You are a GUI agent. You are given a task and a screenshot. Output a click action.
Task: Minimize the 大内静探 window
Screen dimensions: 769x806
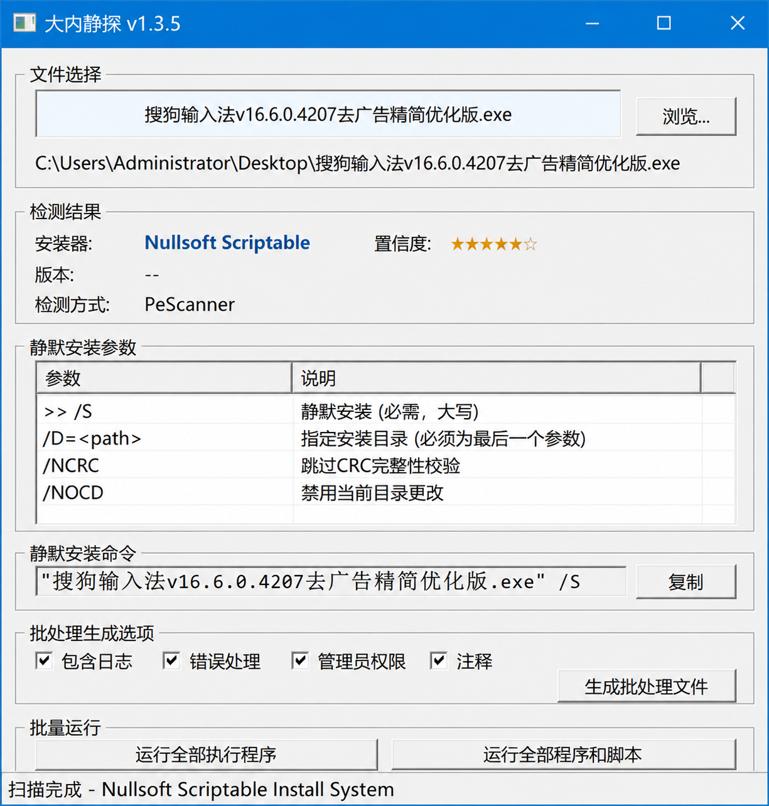coord(592,24)
